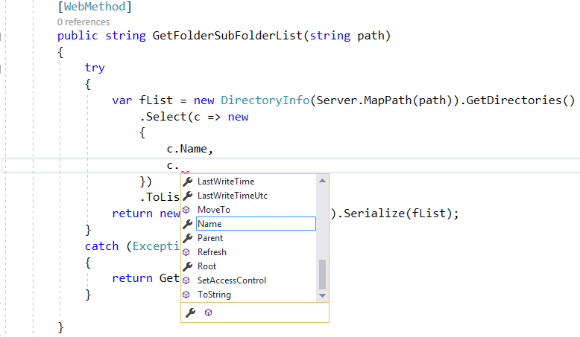This screenshot has width=580, height=337.
Task: Click the wrench icon beside LastWriteTime
Action: [x=188, y=182]
